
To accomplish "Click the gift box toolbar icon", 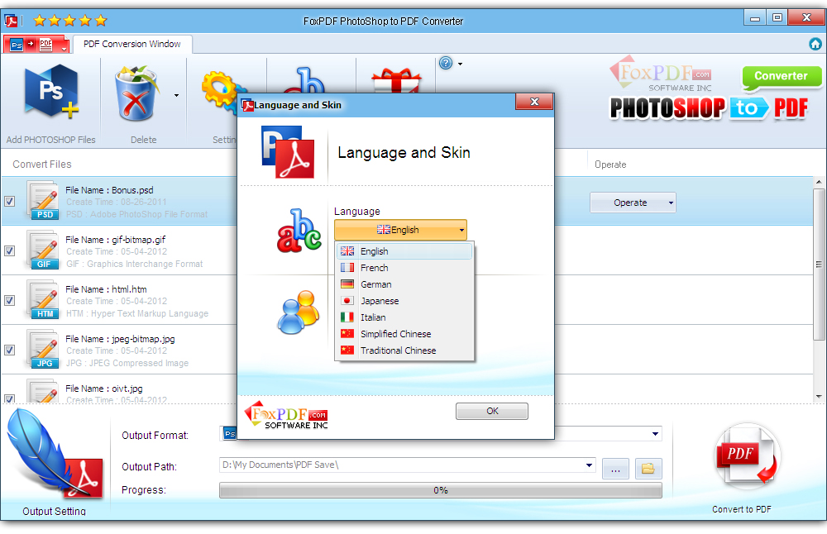I will pyautogui.click(x=397, y=80).
